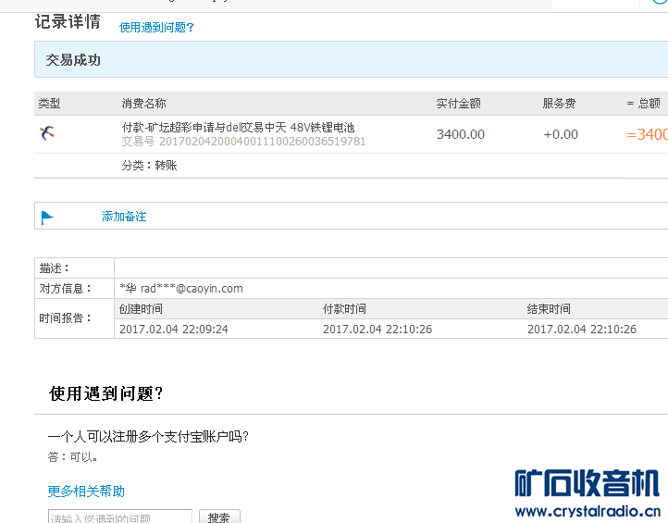Click the 记录详情 page heading
The height and width of the screenshot is (523, 668).
[x=68, y=21]
